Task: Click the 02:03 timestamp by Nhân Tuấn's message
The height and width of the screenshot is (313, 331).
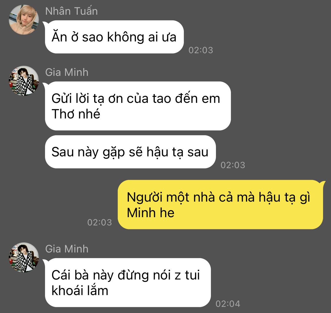Action: (x=201, y=50)
